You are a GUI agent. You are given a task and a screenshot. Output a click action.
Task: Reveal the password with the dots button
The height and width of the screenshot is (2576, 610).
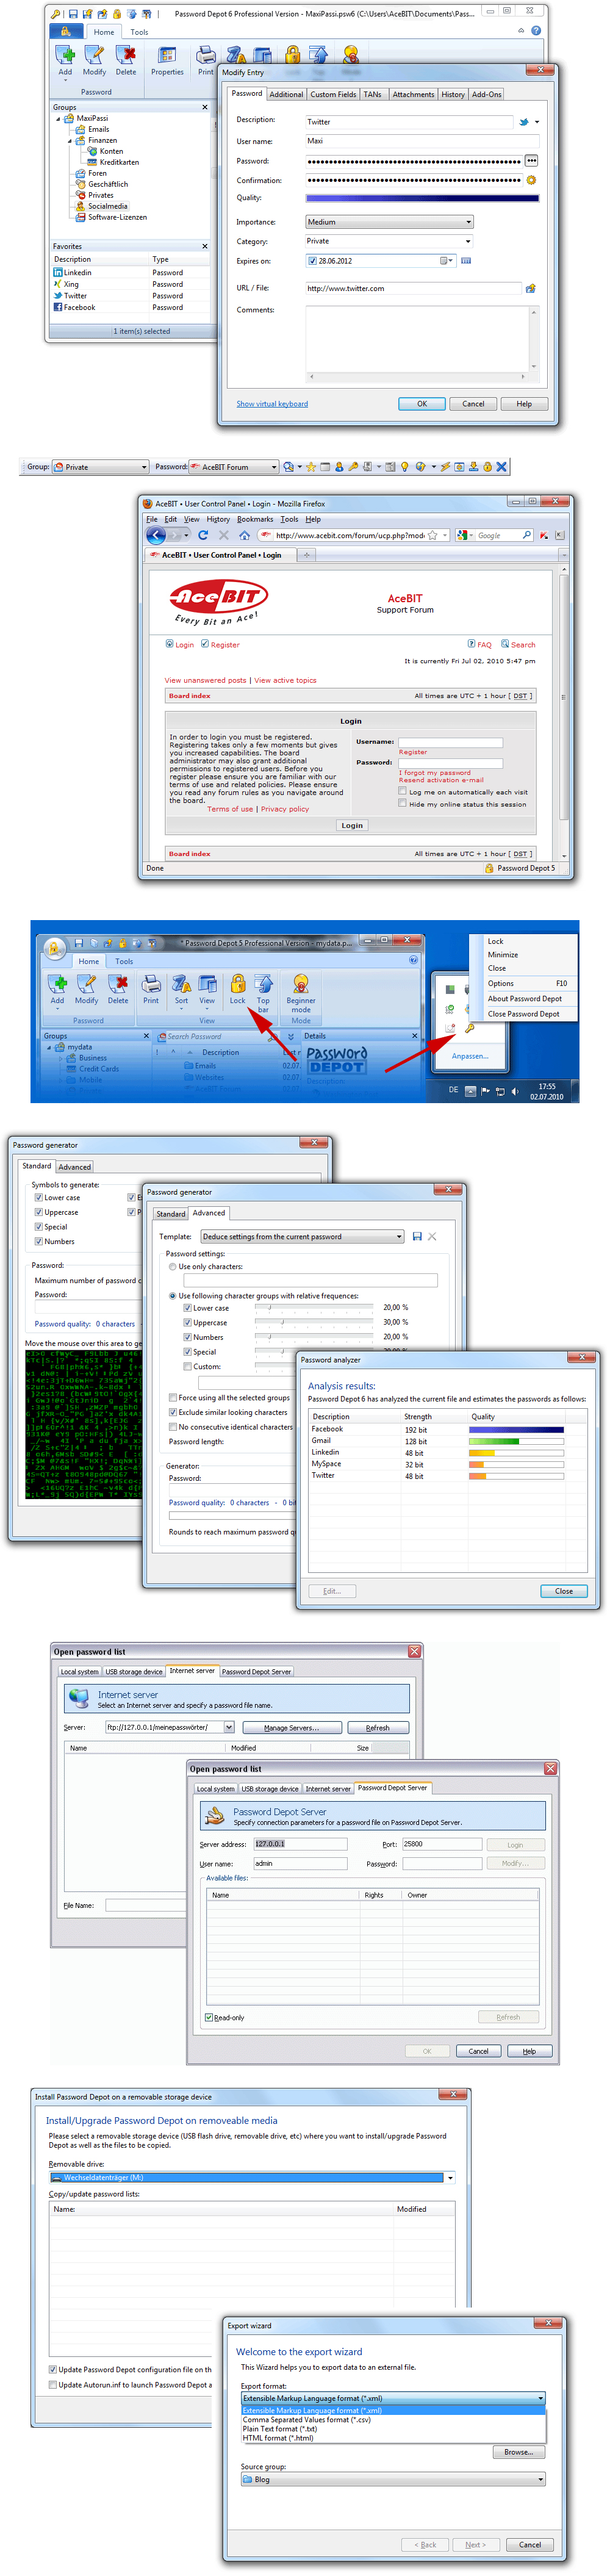pyautogui.click(x=532, y=160)
